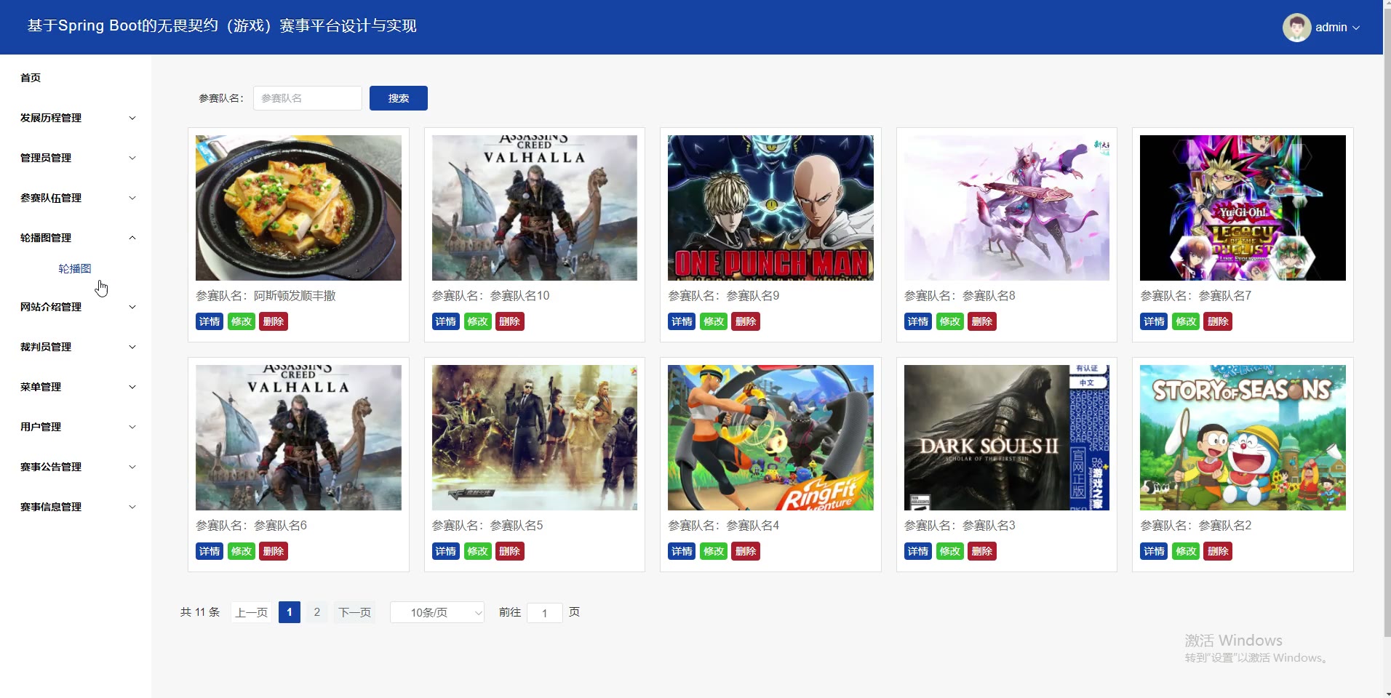Viewport: 1391px width, 698px height.
Task: Click 修改 for 参赛队名10
Action: tap(478, 321)
